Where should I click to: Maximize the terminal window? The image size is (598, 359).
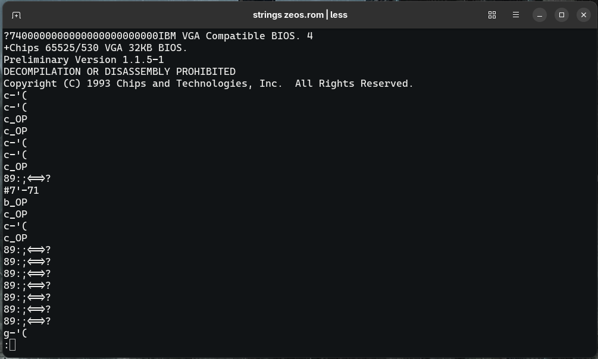tap(561, 15)
